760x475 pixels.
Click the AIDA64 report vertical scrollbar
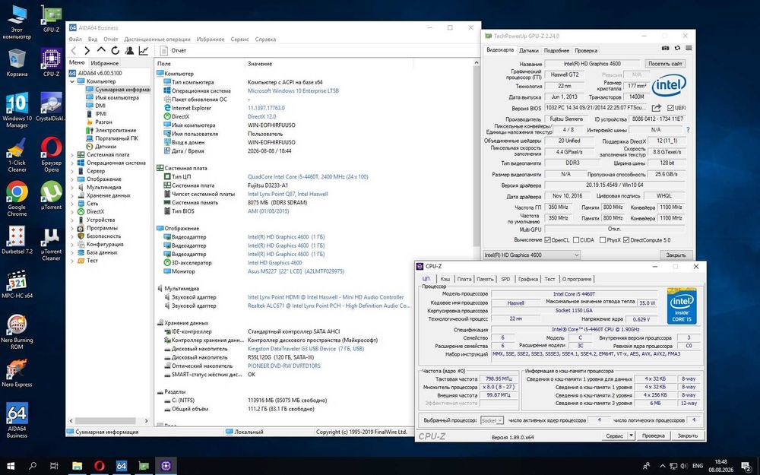(x=476, y=155)
